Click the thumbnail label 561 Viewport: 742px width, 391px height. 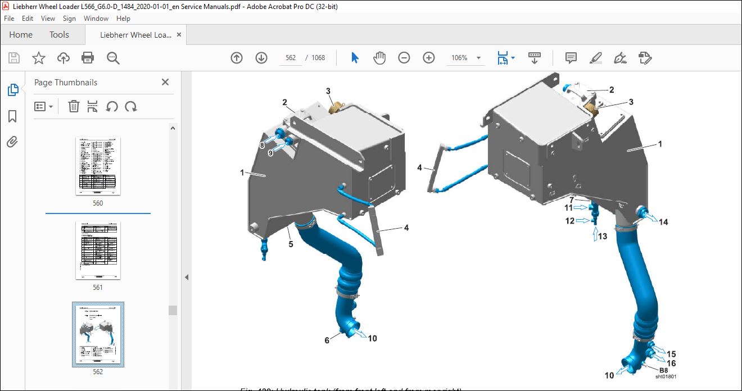point(98,288)
